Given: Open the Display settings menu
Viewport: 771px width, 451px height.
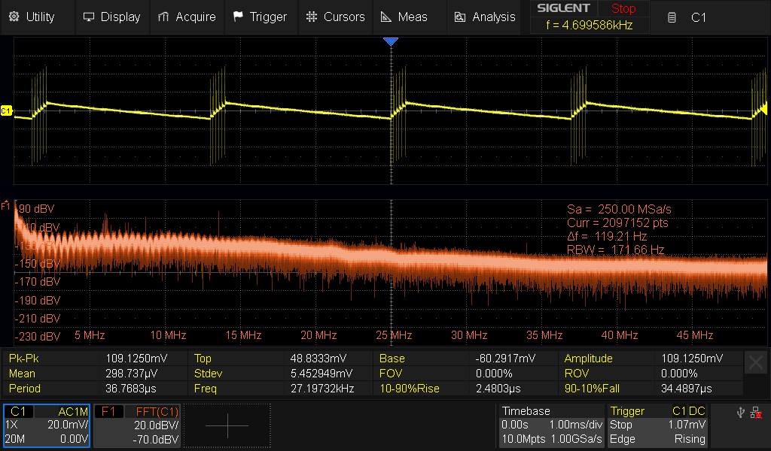Looking at the screenshot, I should (x=111, y=17).
